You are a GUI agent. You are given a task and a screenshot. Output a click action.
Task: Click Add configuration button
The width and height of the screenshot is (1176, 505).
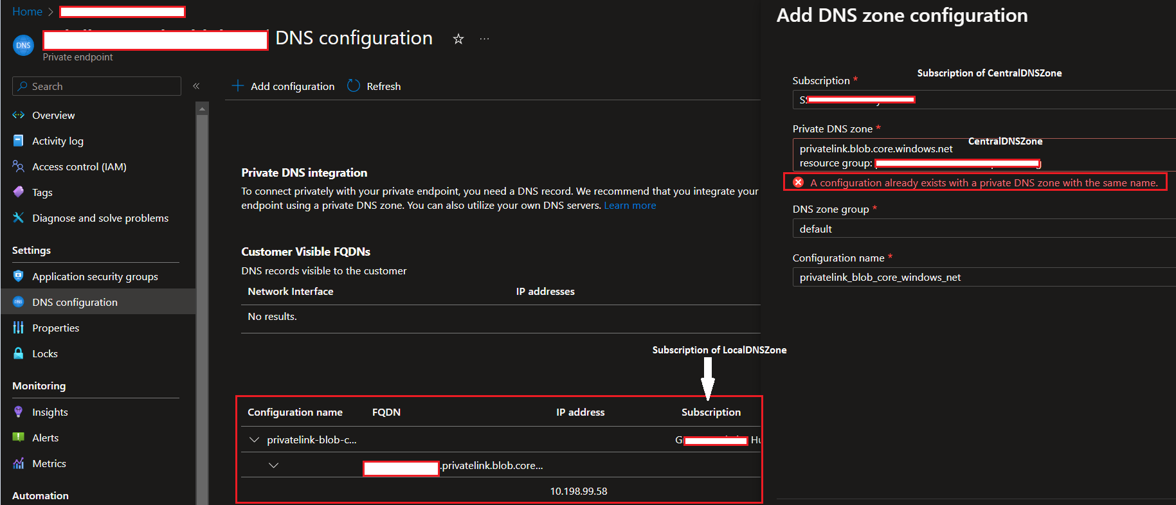click(x=284, y=86)
